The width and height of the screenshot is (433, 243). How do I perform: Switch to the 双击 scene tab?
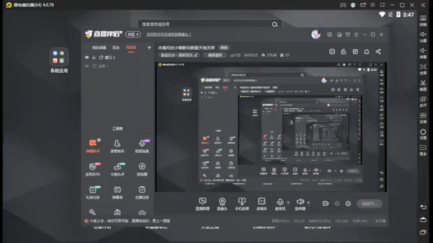click(x=116, y=48)
